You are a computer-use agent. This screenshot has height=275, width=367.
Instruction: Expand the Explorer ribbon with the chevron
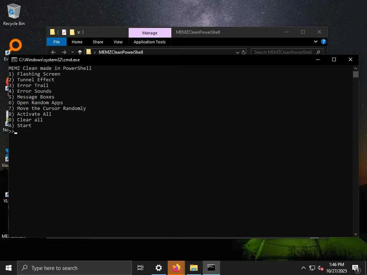pyautogui.click(x=315, y=42)
